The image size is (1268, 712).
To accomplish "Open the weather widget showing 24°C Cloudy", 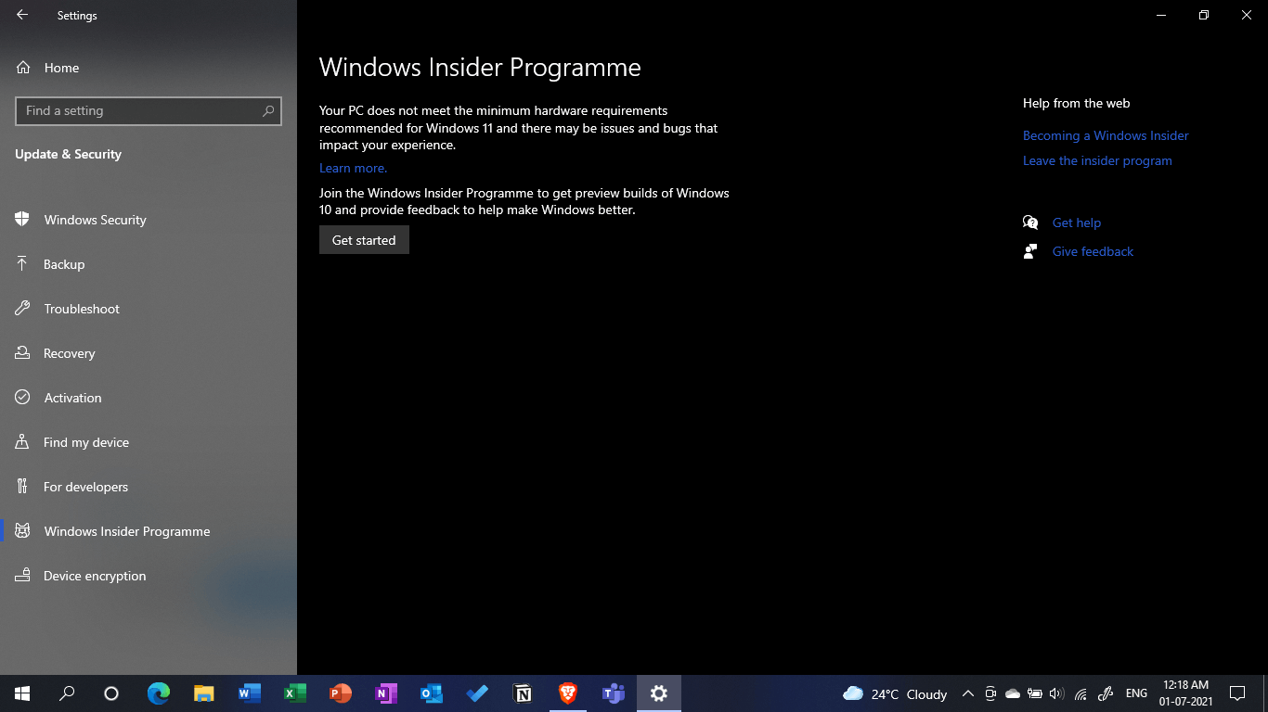I will point(894,693).
